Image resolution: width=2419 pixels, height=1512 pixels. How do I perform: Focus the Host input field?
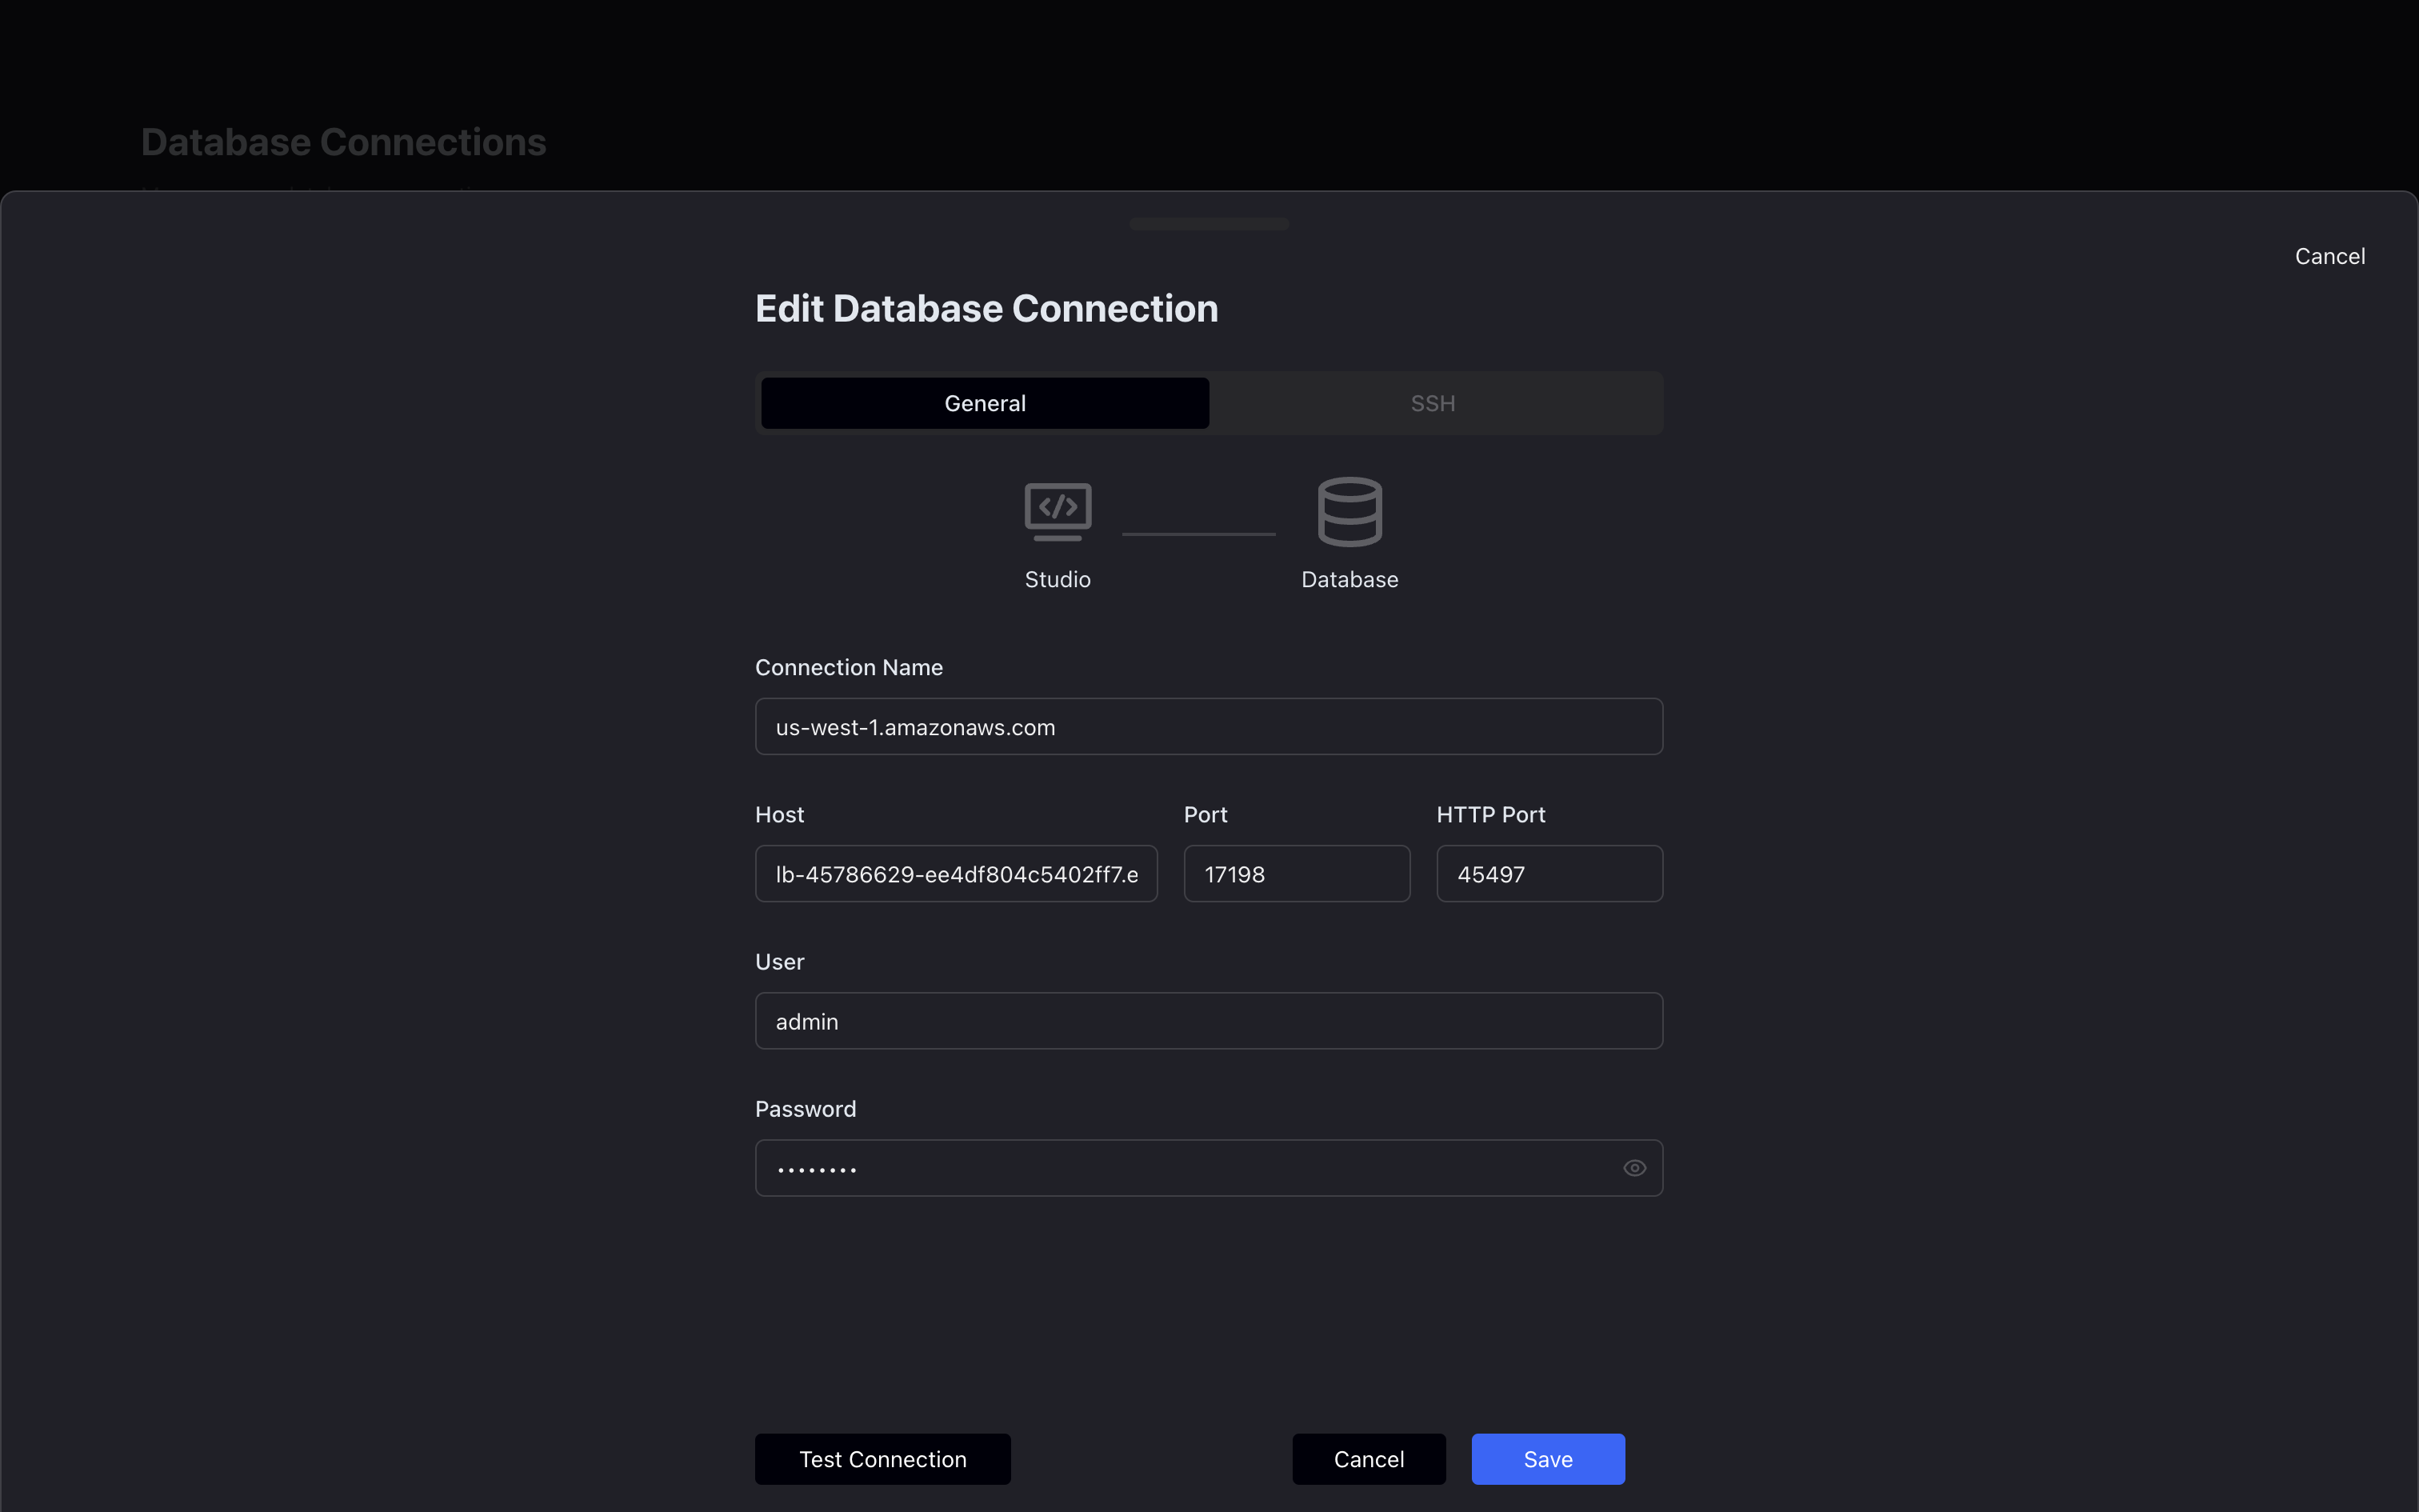coord(956,874)
